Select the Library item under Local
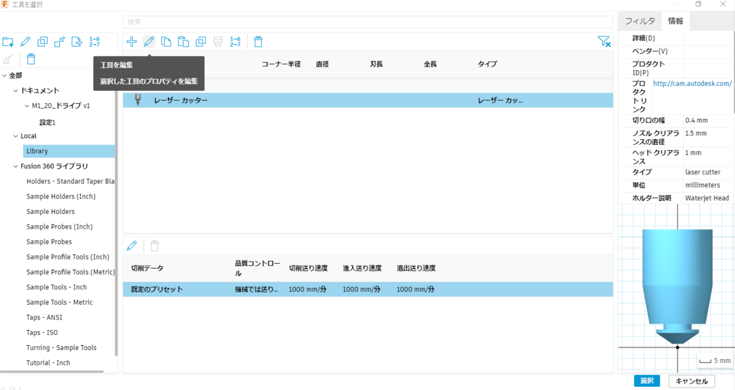 [69, 151]
